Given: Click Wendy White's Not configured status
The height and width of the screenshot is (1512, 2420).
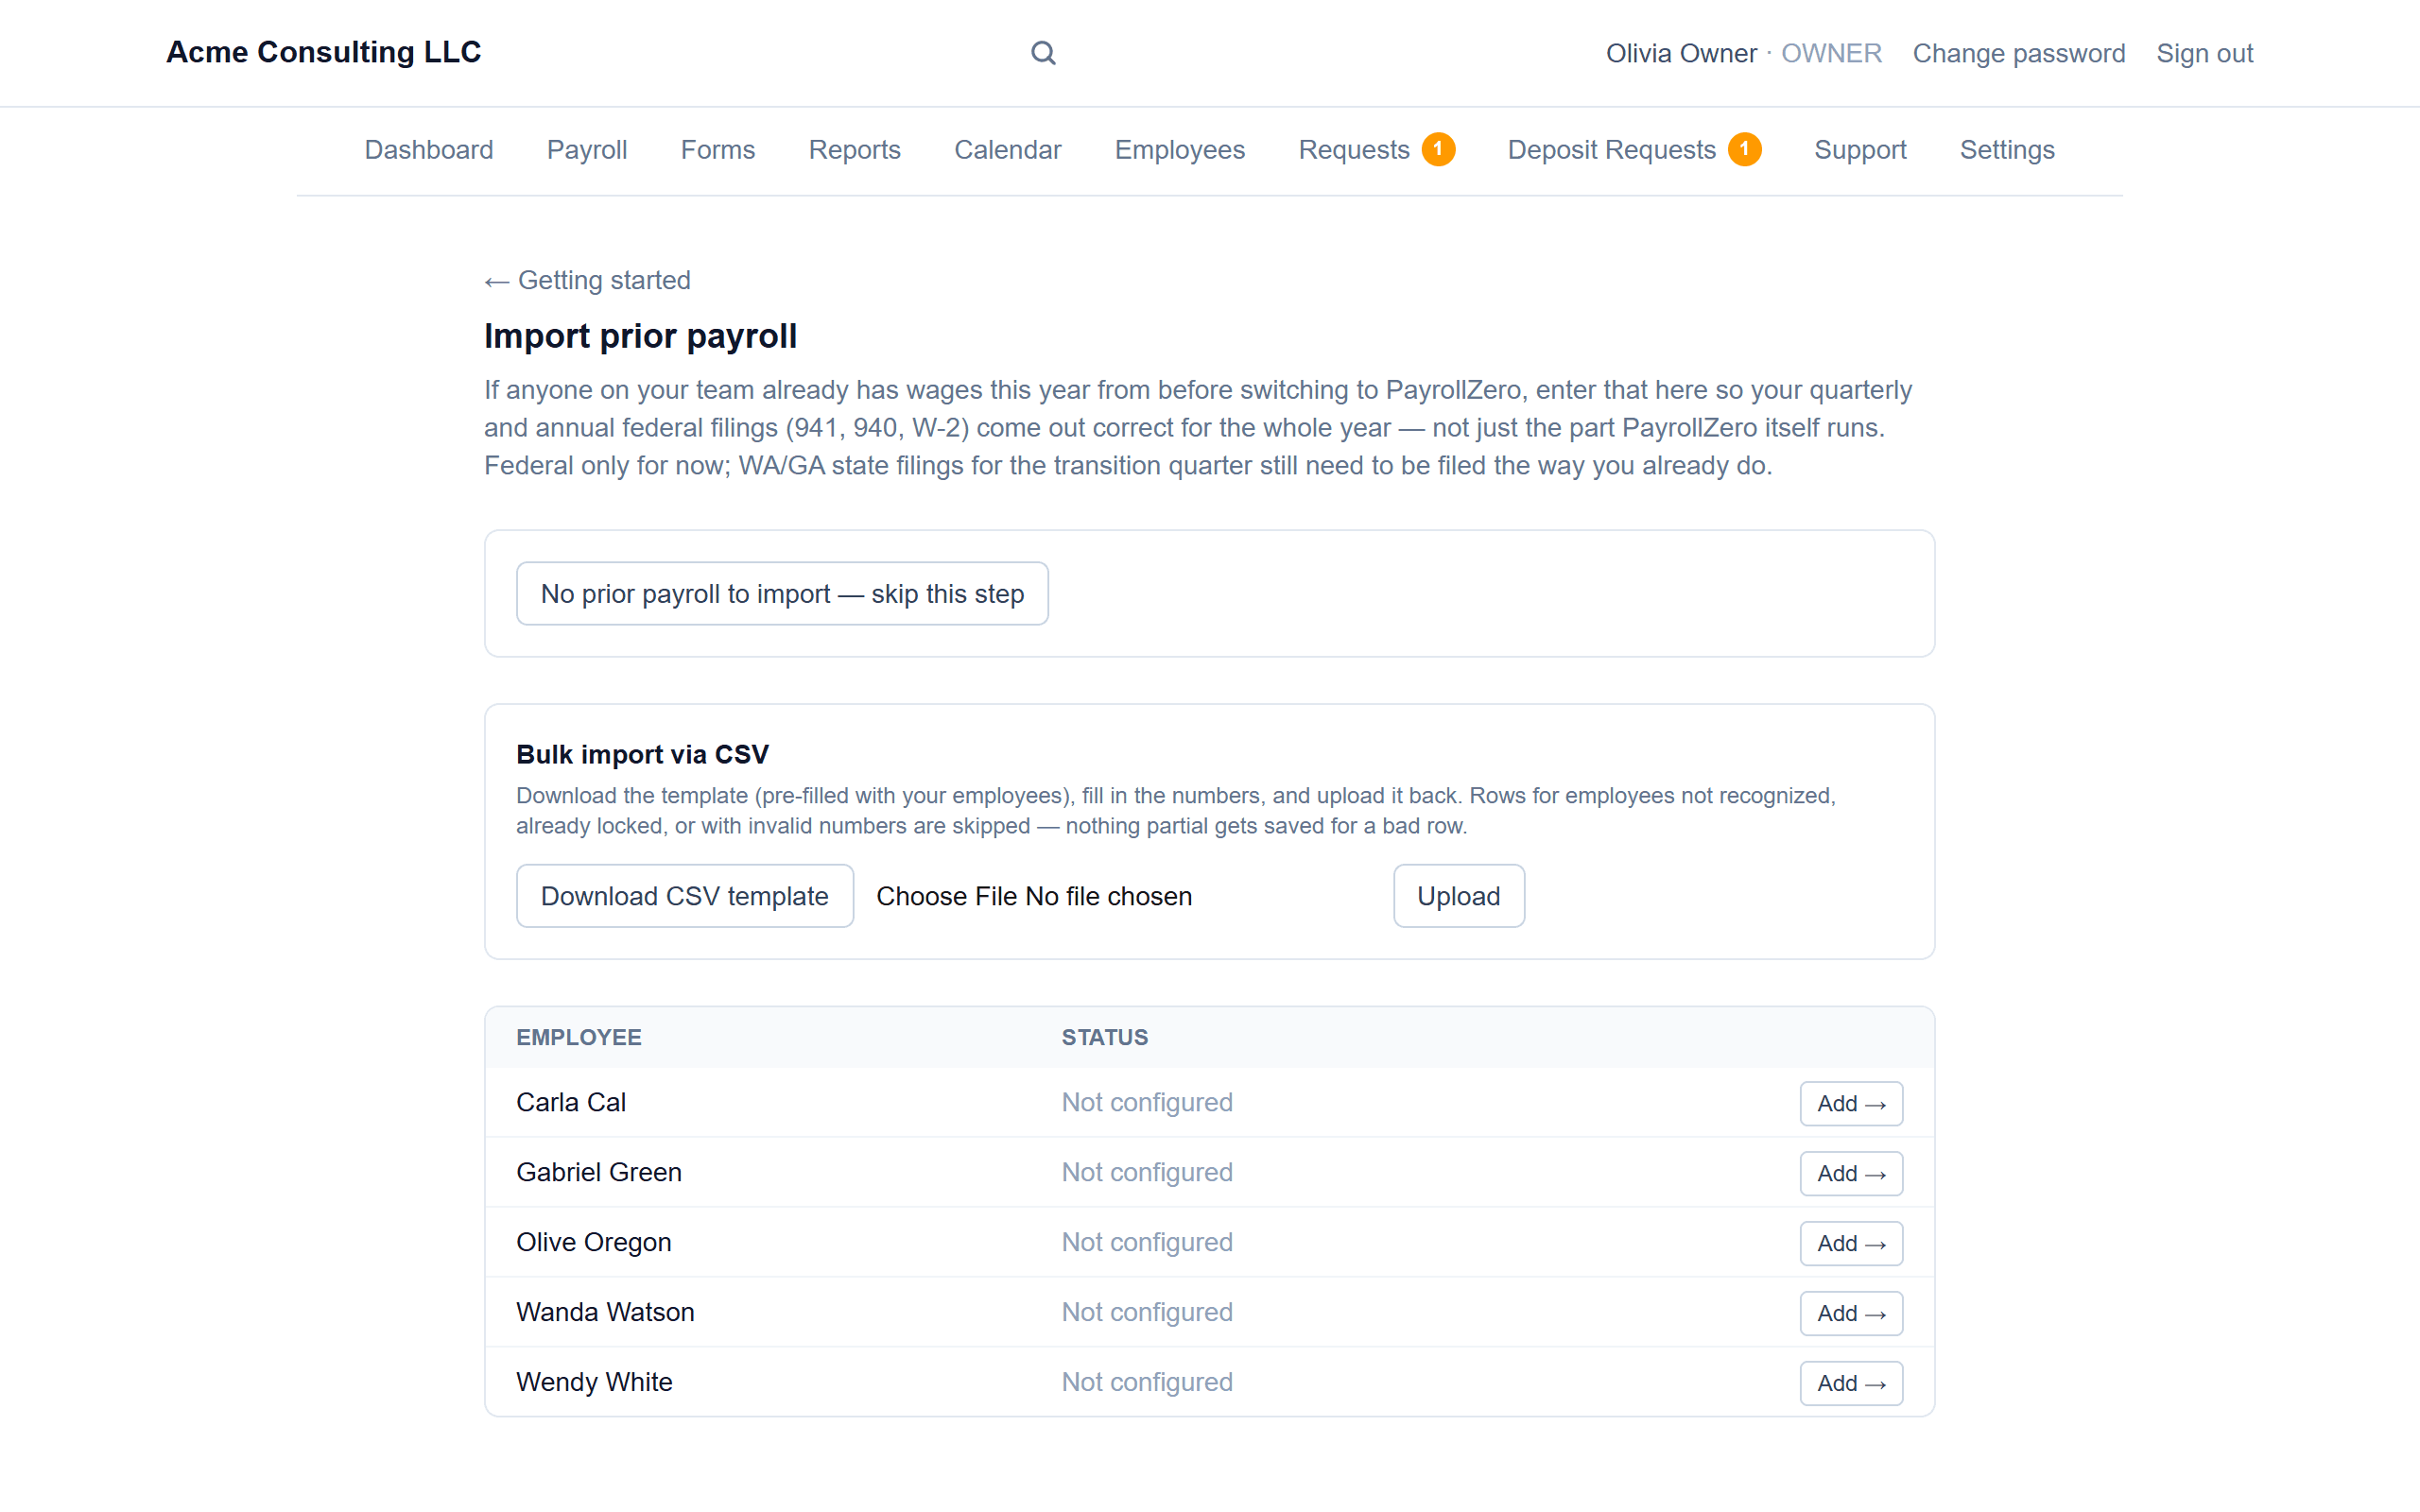Looking at the screenshot, I should click(1147, 1382).
